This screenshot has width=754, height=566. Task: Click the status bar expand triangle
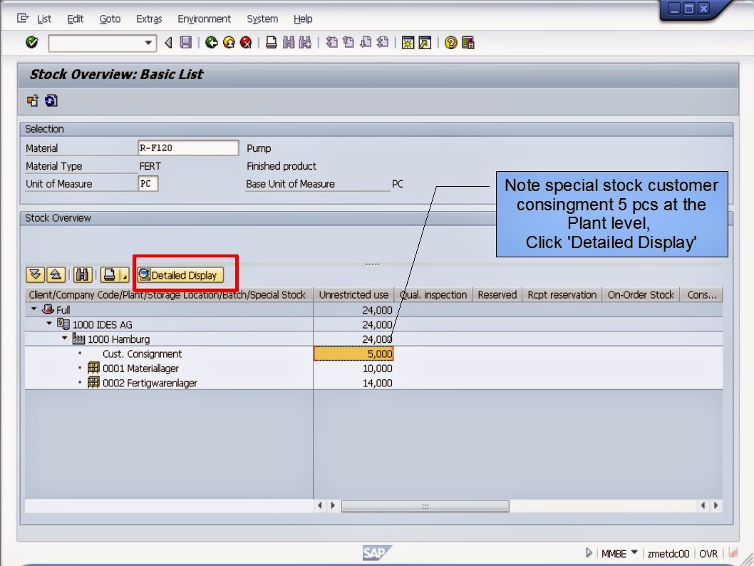tap(589, 553)
